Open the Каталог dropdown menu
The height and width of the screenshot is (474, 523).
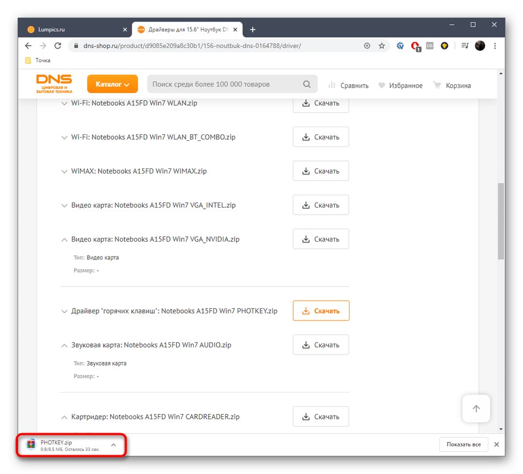(x=112, y=84)
